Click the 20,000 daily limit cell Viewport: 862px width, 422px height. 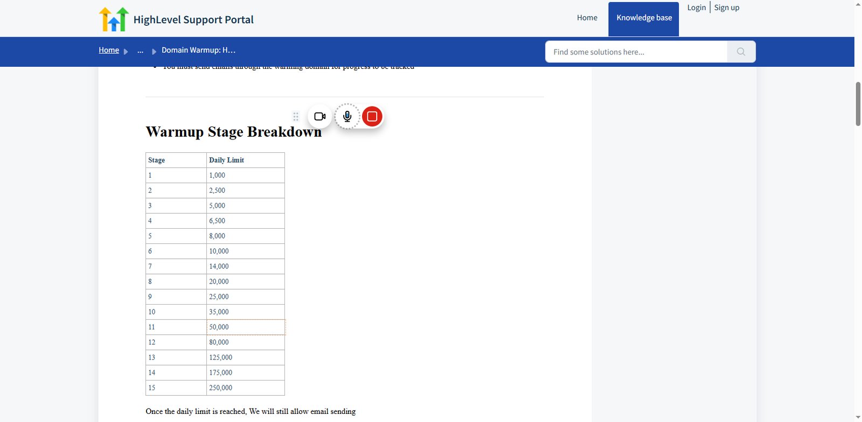(246, 282)
